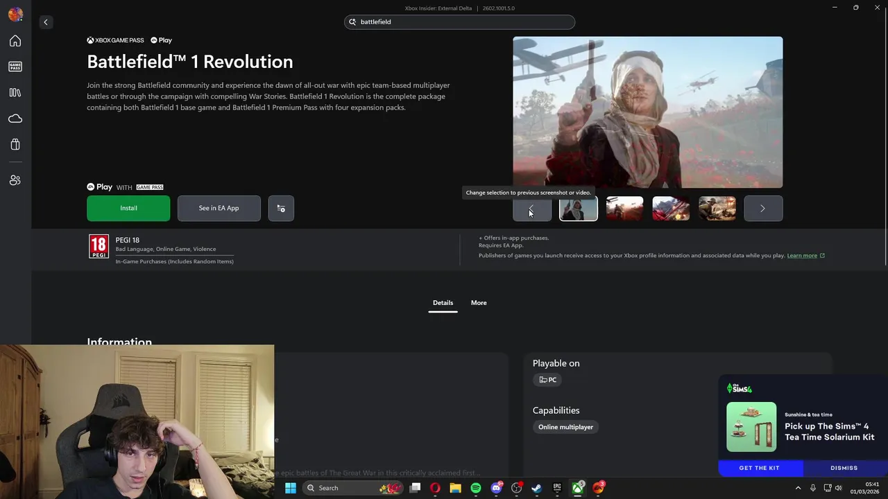Open Steam from the taskbar

coord(536,488)
